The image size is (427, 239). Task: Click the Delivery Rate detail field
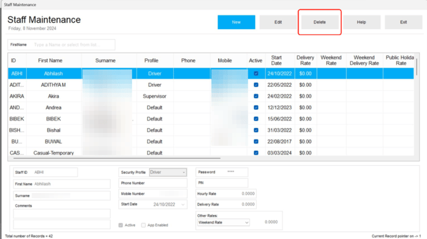[x=226, y=204]
